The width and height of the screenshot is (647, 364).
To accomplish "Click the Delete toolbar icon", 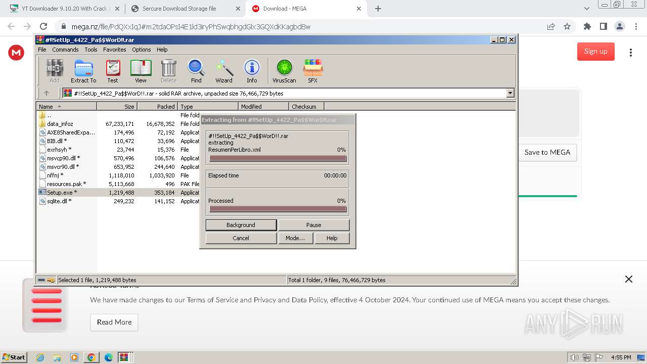I will (168, 71).
